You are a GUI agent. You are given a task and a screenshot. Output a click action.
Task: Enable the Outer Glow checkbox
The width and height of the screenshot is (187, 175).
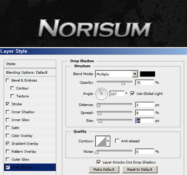coord(8,159)
